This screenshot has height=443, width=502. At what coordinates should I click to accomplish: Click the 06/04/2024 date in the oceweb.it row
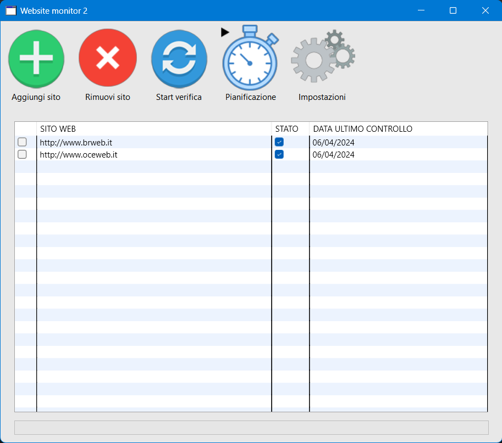point(333,155)
